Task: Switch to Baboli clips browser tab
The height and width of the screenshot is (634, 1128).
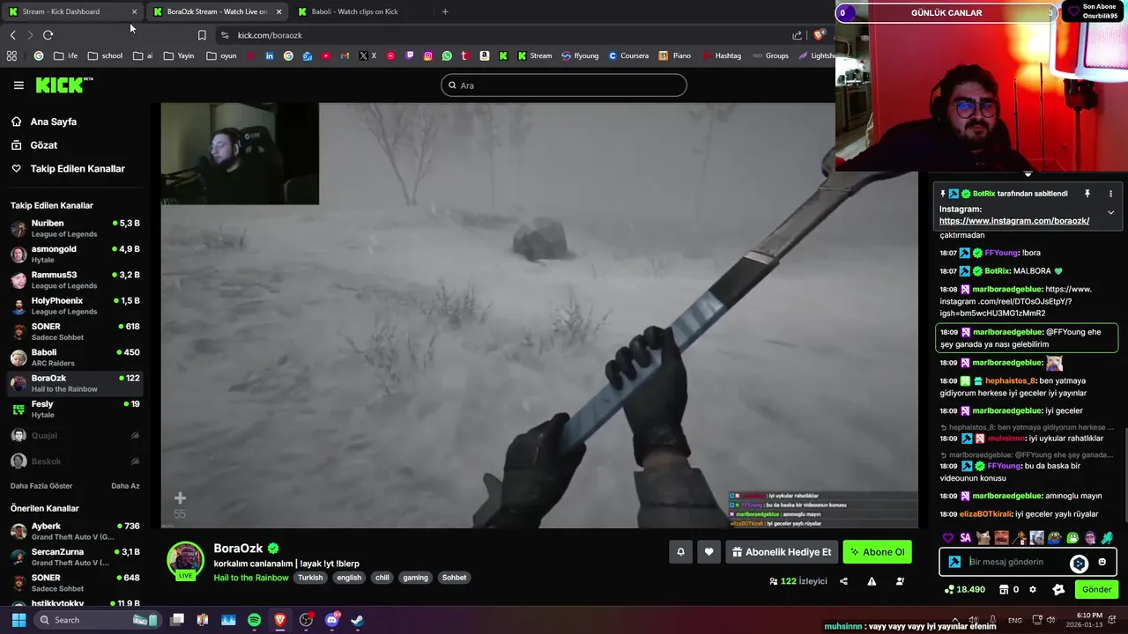Action: pyautogui.click(x=361, y=11)
